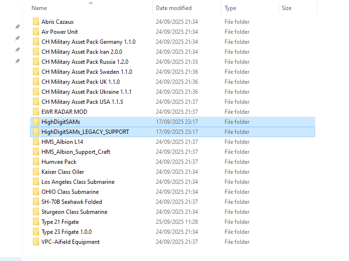Click the 'Humvee Pack' folder name
The width and height of the screenshot is (349, 261).
tap(59, 162)
